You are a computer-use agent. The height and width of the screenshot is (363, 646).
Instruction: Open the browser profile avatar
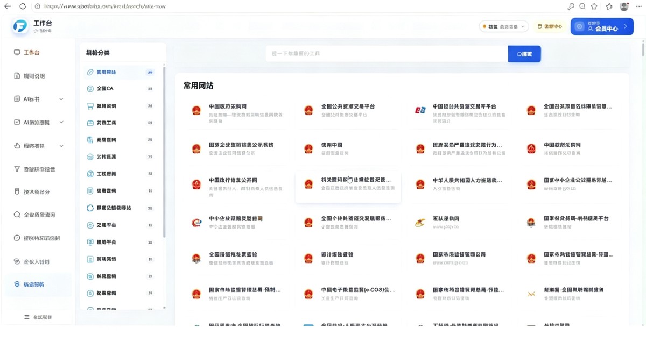pyautogui.click(x=624, y=6)
